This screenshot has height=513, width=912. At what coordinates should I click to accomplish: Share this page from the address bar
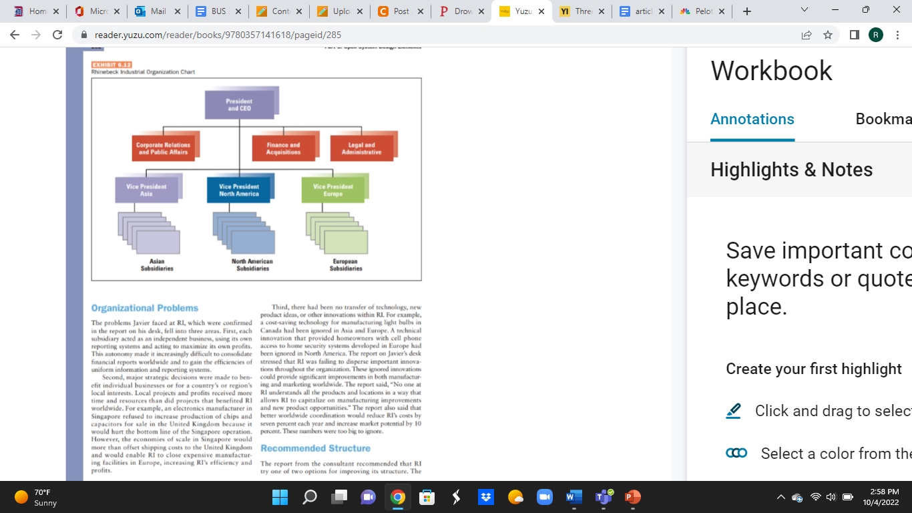[807, 35]
